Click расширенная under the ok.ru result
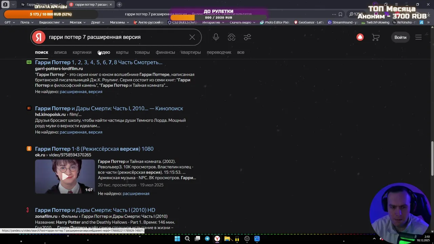The height and width of the screenshot is (244, 434). click(x=136, y=194)
